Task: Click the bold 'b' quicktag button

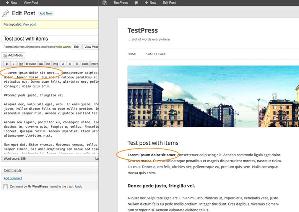Action: pos(6,64)
